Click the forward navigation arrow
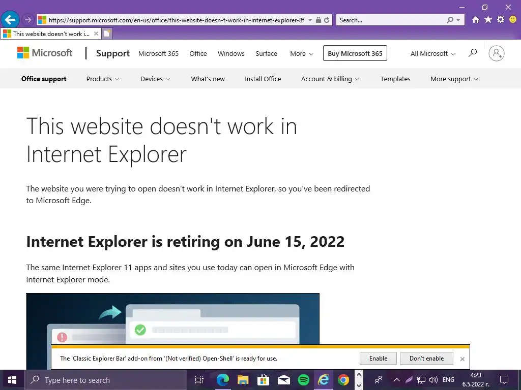This screenshot has height=390, width=521. pyautogui.click(x=28, y=20)
